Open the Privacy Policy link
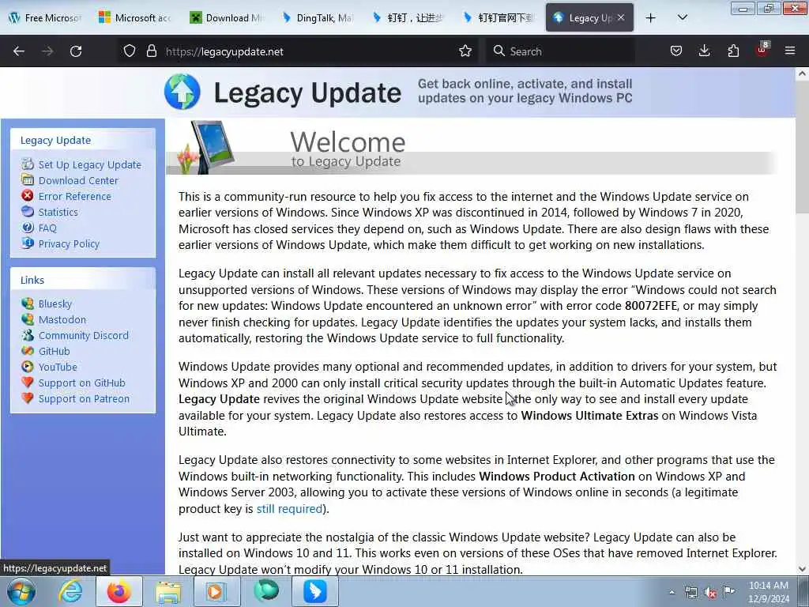Screen dimensions: 809x607 [x=70, y=243]
